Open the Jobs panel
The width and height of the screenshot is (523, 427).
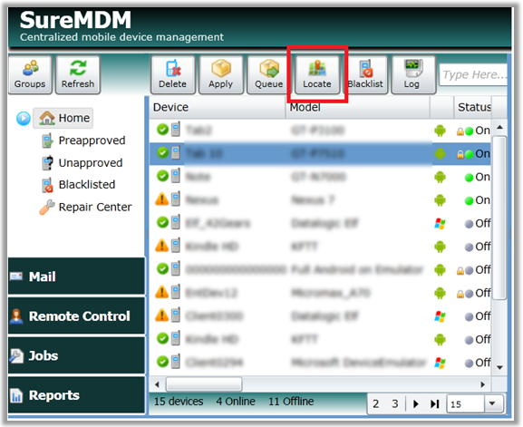click(77, 355)
